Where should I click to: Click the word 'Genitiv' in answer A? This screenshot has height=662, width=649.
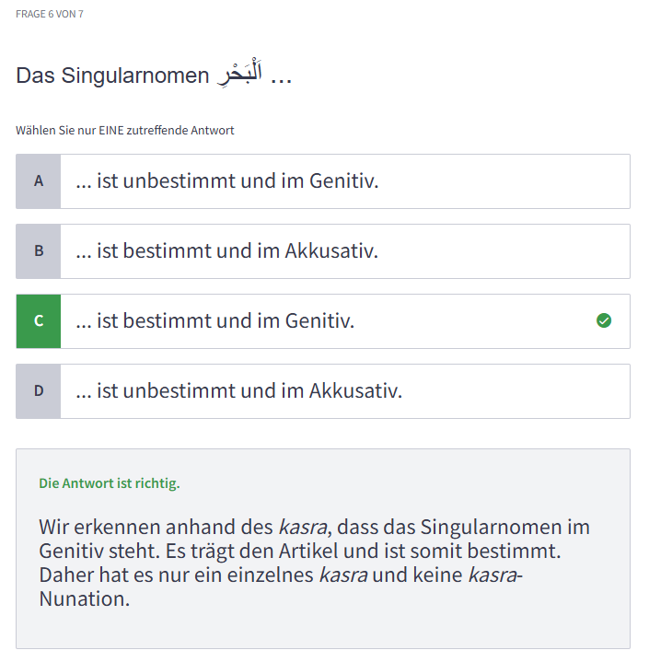click(343, 180)
